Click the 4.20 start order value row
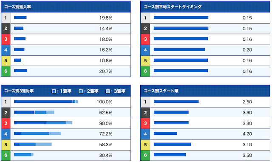Screen dimensions: 272x162 click(205, 134)
